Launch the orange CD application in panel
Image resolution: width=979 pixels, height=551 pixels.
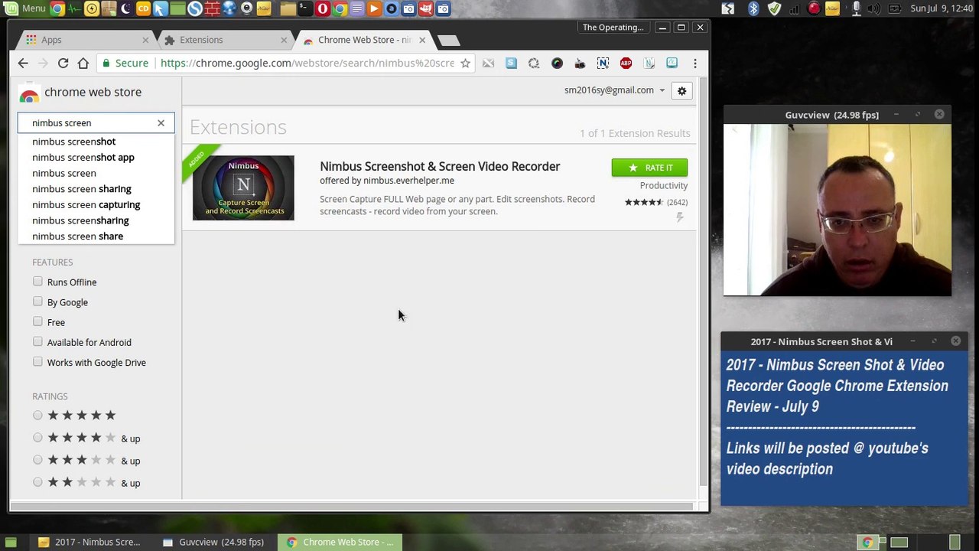[143, 9]
